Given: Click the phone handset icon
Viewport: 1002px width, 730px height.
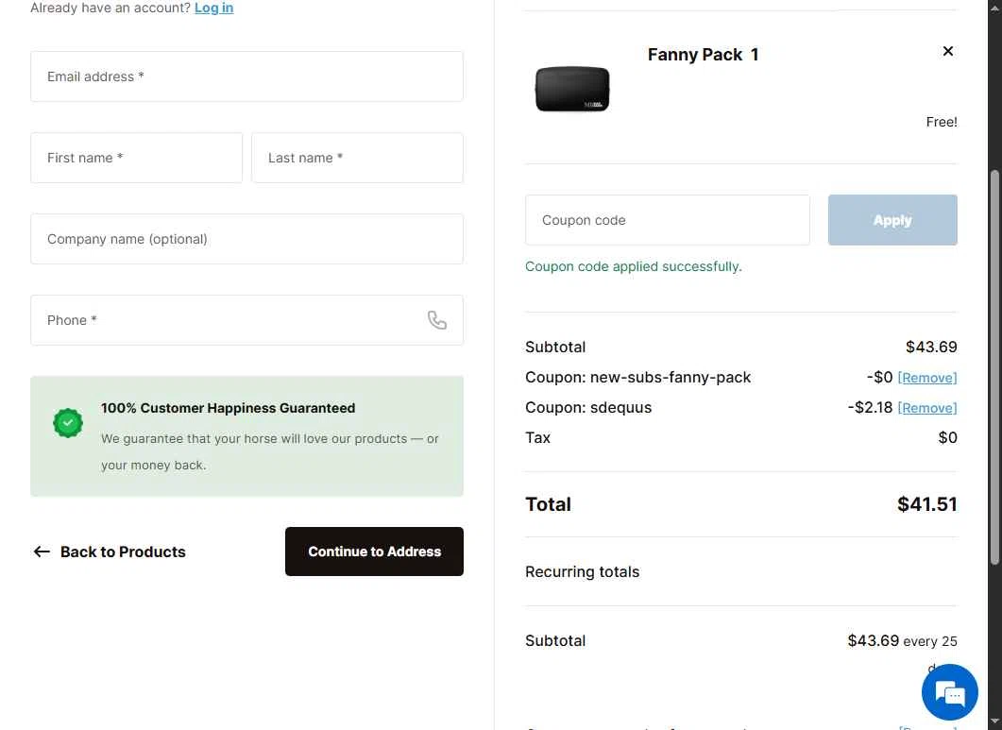Looking at the screenshot, I should [437, 320].
